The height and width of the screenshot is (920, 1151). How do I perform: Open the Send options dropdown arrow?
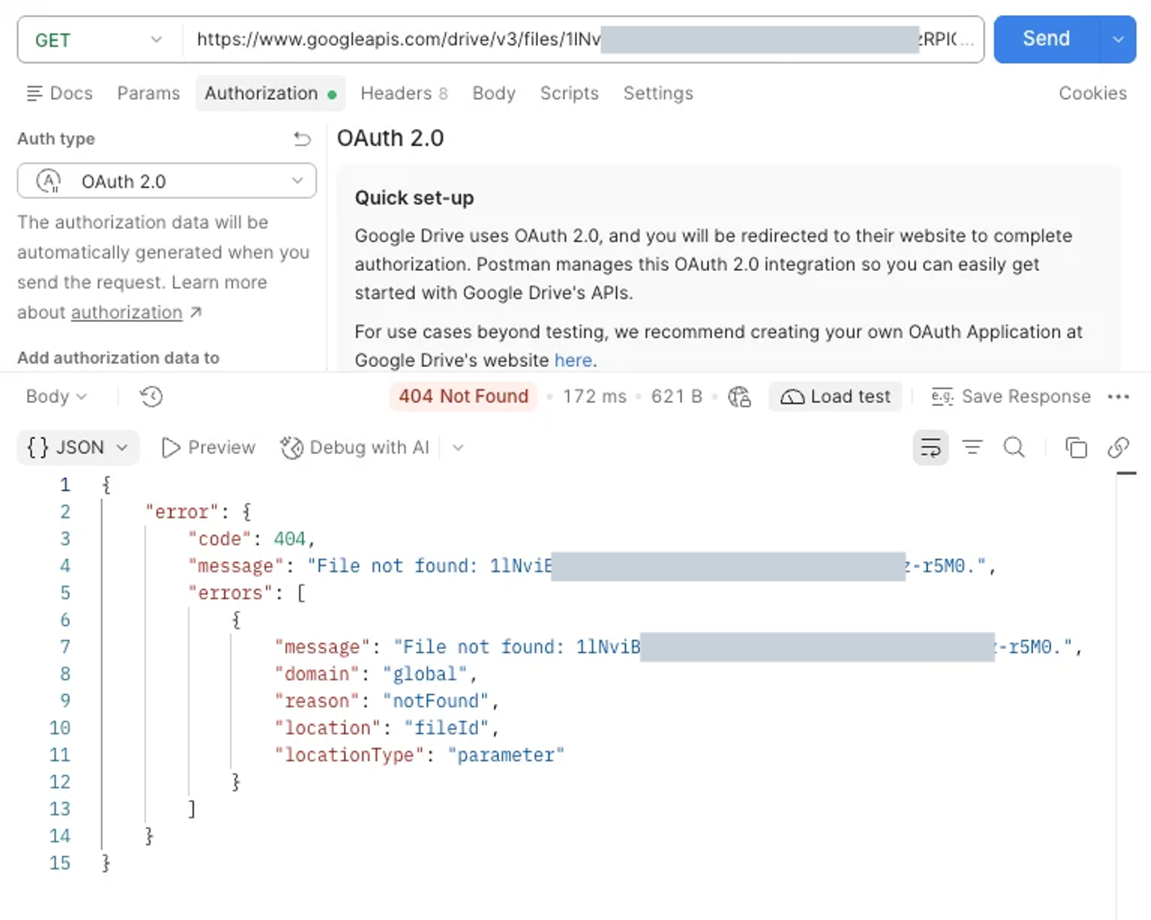pos(1118,39)
